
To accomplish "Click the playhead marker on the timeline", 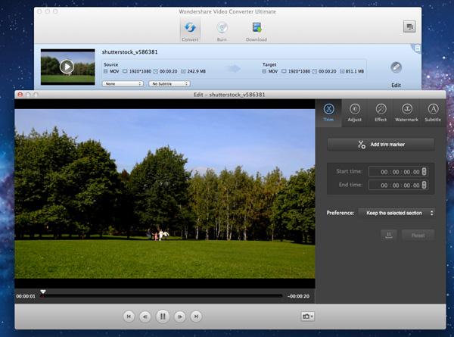I will (x=43, y=292).
